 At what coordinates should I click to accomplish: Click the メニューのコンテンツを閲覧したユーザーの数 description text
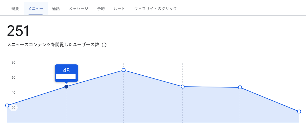pos(53,45)
